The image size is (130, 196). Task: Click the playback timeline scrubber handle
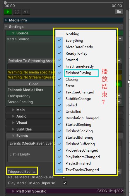(5, 3)
